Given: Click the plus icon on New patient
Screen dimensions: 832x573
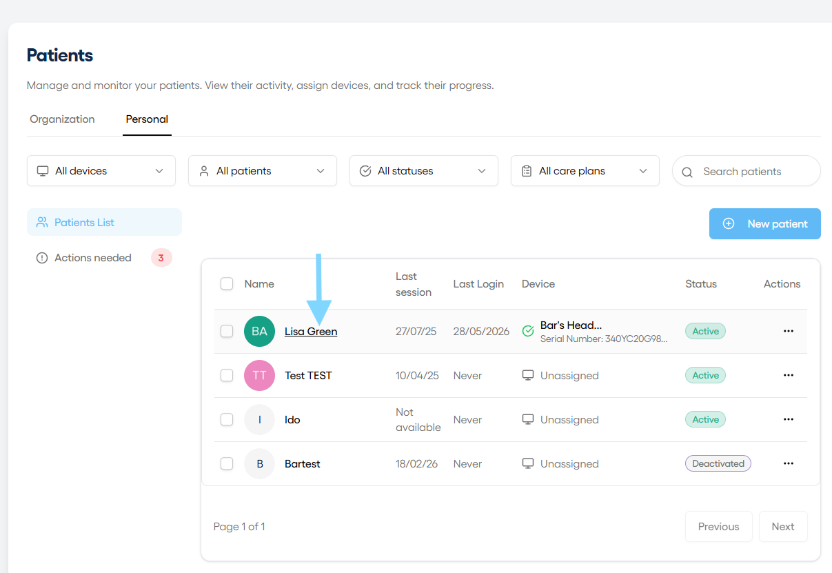Looking at the screenshot, I should coord(729,223).
